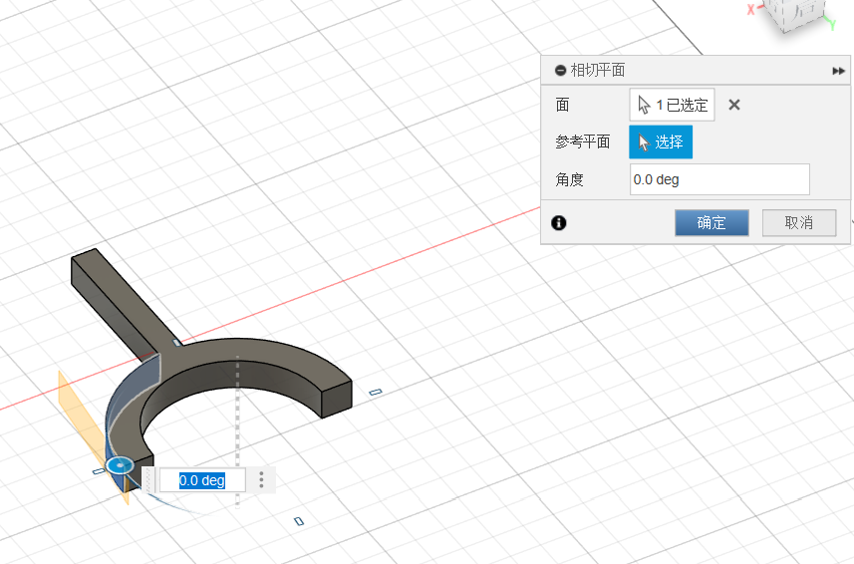Click the 取消 button
854x564 pixels.
point(799,222)
